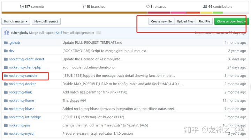Screen dimensions: 251x140
Task: Click the rocketmq-flink folder icon
Action: (x=6, y=92)
